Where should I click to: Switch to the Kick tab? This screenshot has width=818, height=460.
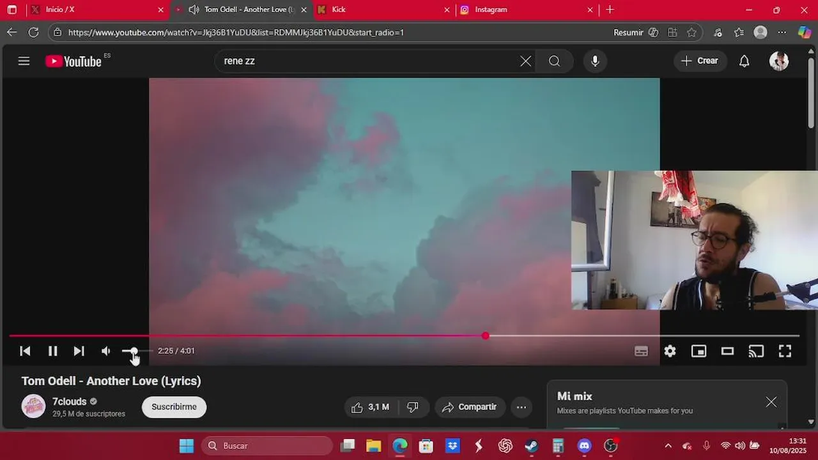click(383, 10)
